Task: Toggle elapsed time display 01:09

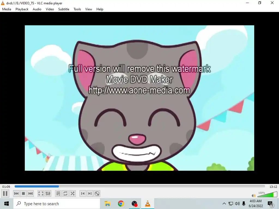Action: click(x=6, y=187)
